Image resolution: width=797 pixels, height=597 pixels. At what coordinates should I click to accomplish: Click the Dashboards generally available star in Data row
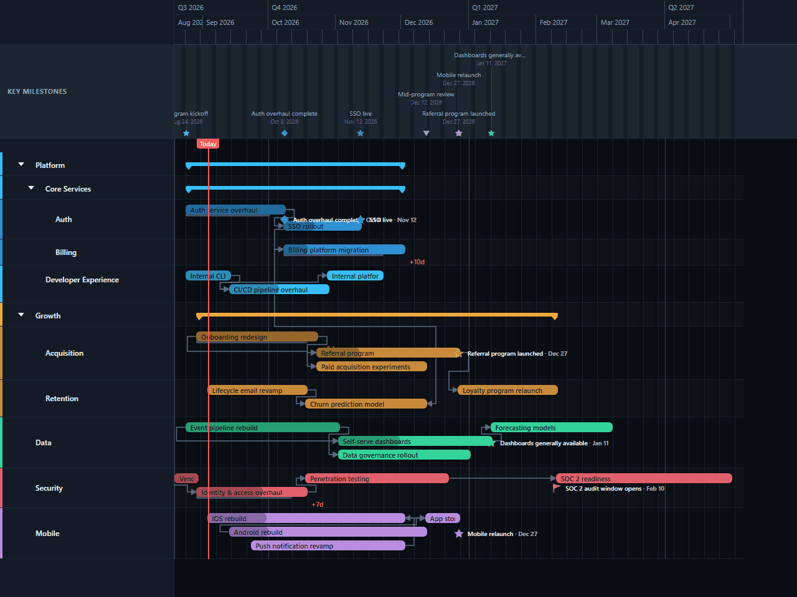(491, 443)
